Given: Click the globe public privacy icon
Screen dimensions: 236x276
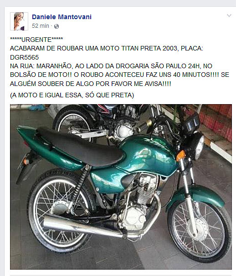Looking at the screenshot, I should point(56,26).
